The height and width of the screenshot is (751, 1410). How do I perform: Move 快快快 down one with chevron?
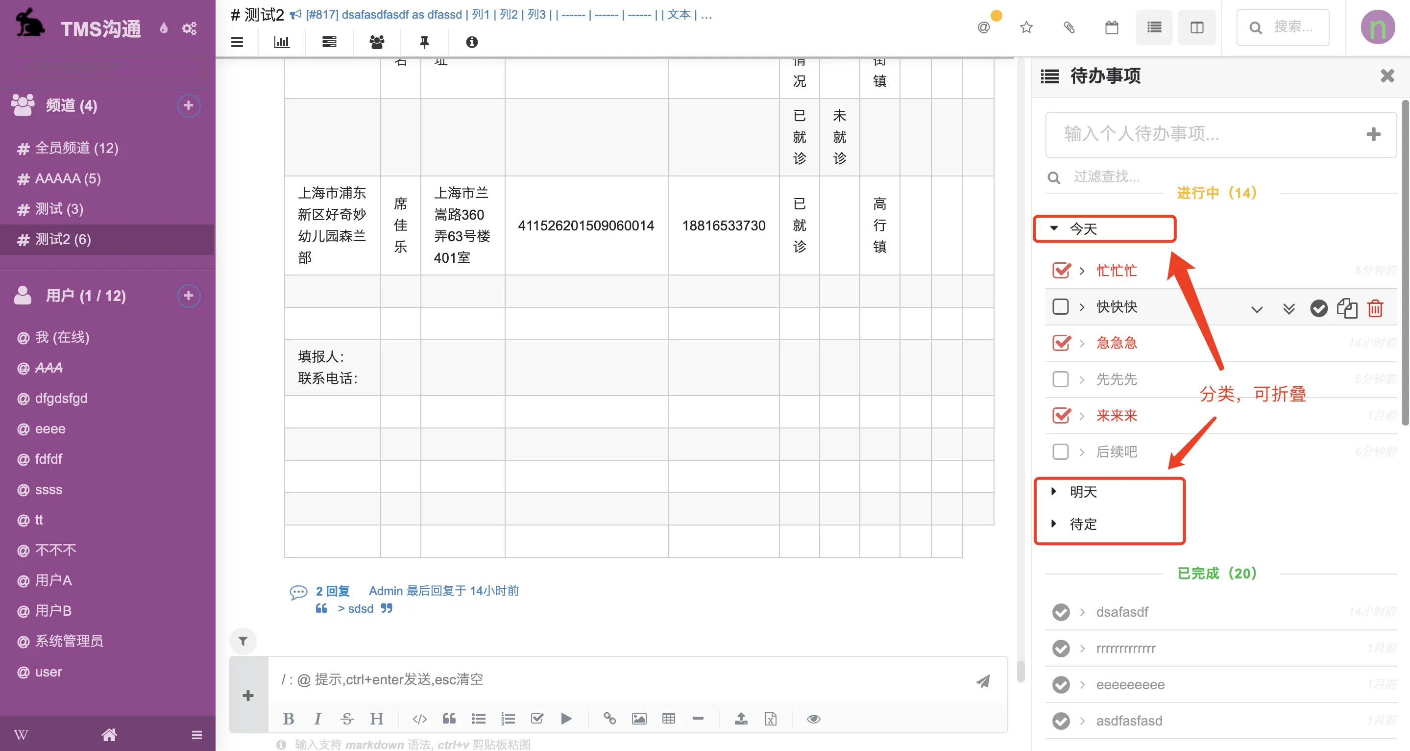1257,309
